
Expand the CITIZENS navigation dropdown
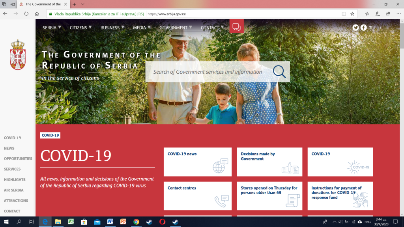pos(80,28)
